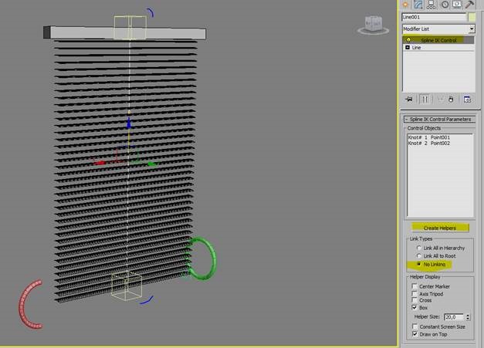Open the Create command panel tab
Screen dimensions: 484x348
click(x=406, y=4)
